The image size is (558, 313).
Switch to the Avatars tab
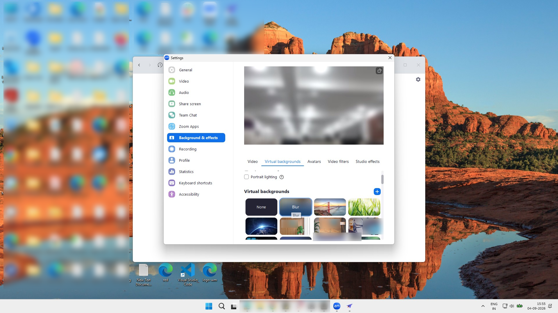314,161
